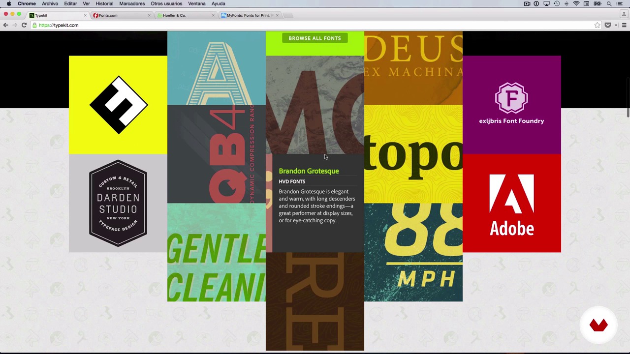Open the battery status menu
This screenshot has height=354, width=630.
click(x=598, y=3)
